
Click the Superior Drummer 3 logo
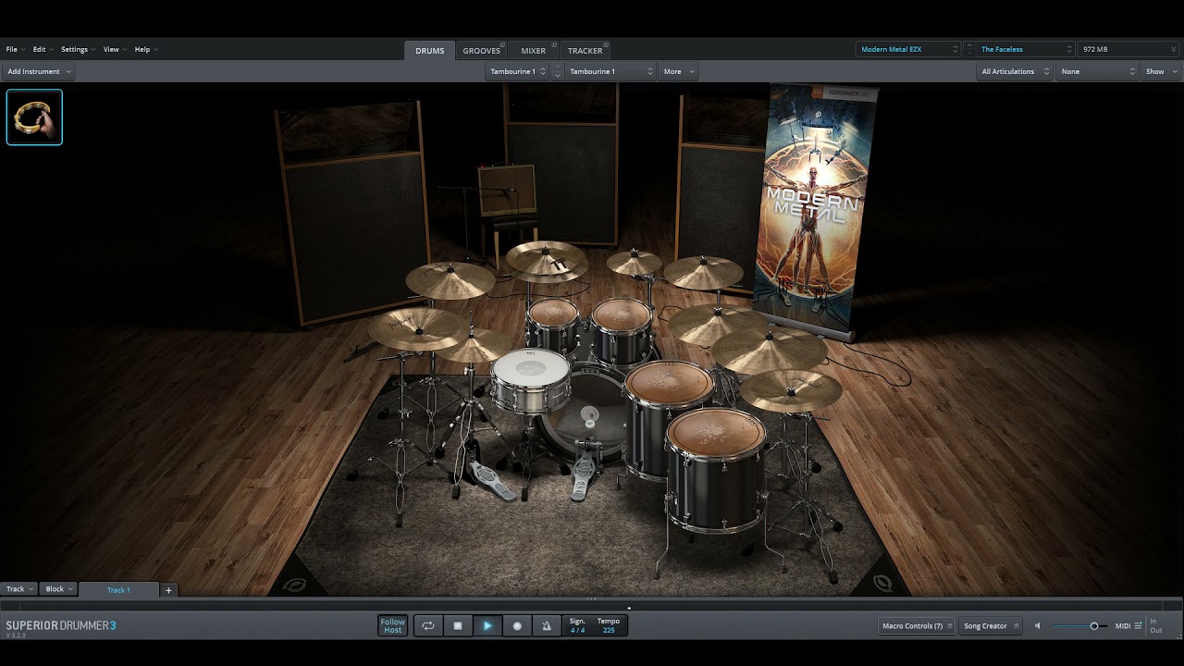tap(61, 626)
